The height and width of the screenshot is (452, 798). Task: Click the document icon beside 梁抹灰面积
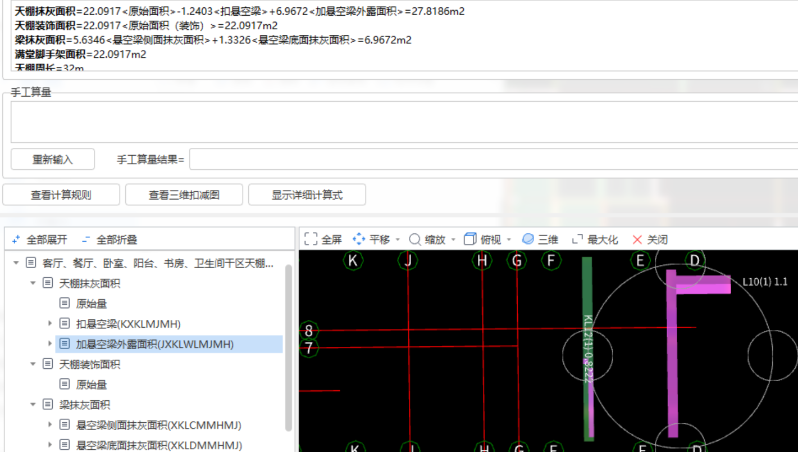pos(48,405)
